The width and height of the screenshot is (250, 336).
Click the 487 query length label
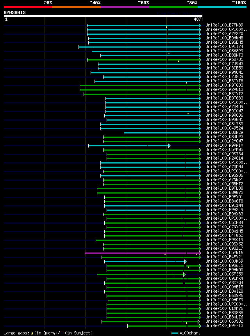coord(198,19)
